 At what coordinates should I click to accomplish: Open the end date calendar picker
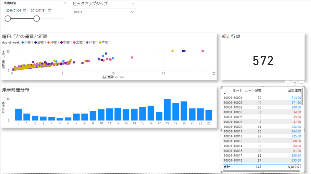[x=49, y=10]
